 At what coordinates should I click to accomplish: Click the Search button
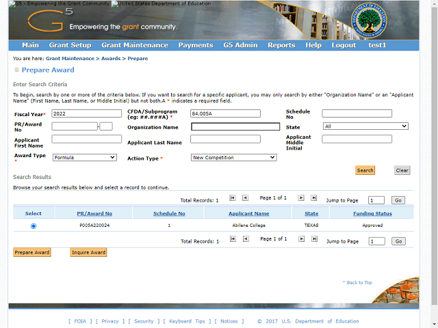pyautogui.click(x=365, y=170)
